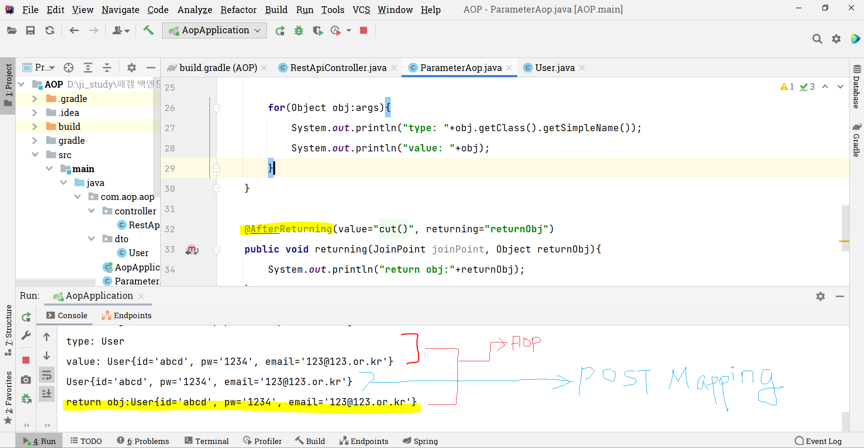This screenshot has height=448, width=864.
Task: Open the Spring tool window
Action: point(420,441)
